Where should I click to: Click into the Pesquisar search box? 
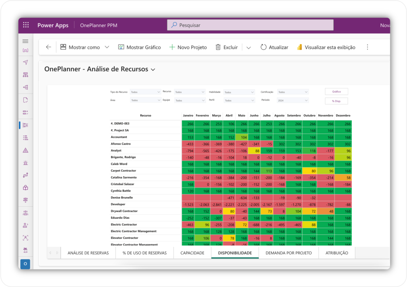(x=250, y=25)
